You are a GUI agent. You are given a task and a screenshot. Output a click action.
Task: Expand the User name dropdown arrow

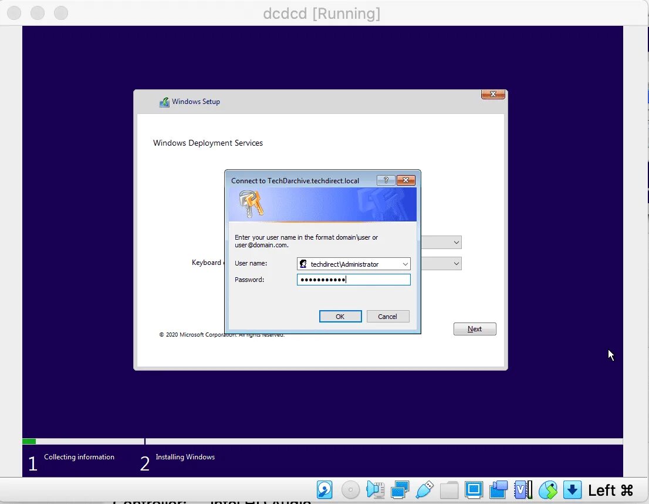coord(405,264)
